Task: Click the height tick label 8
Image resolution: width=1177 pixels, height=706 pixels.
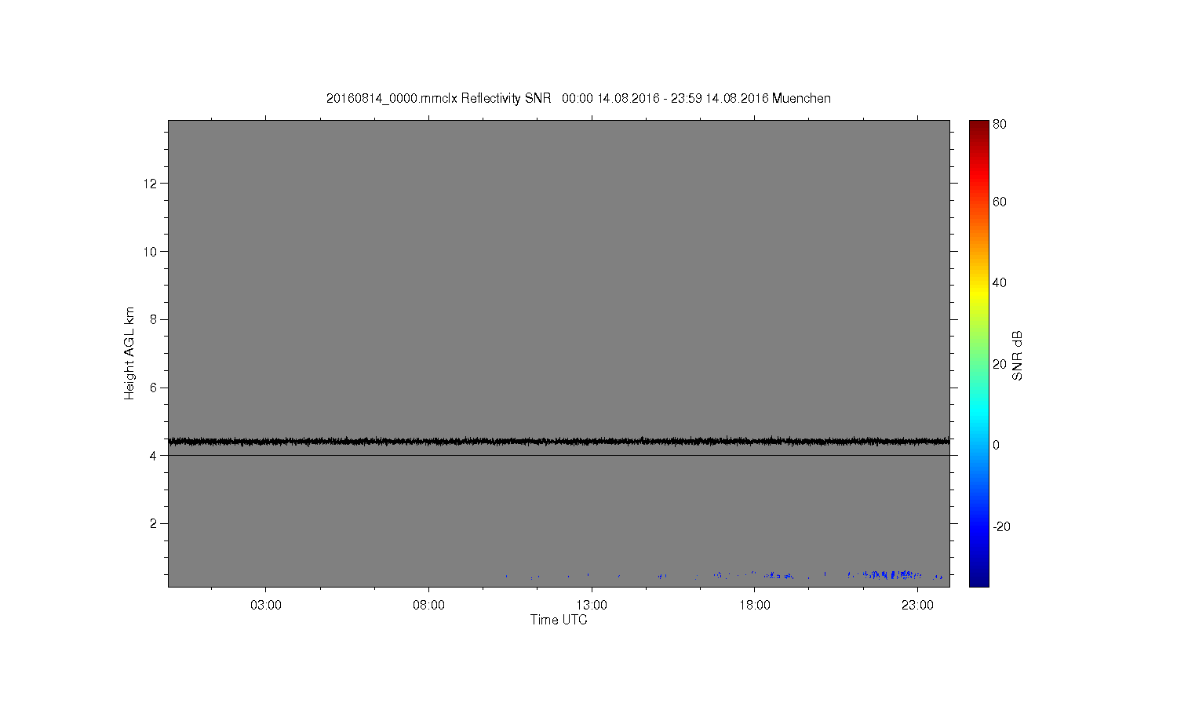Action: click(154, 319)
